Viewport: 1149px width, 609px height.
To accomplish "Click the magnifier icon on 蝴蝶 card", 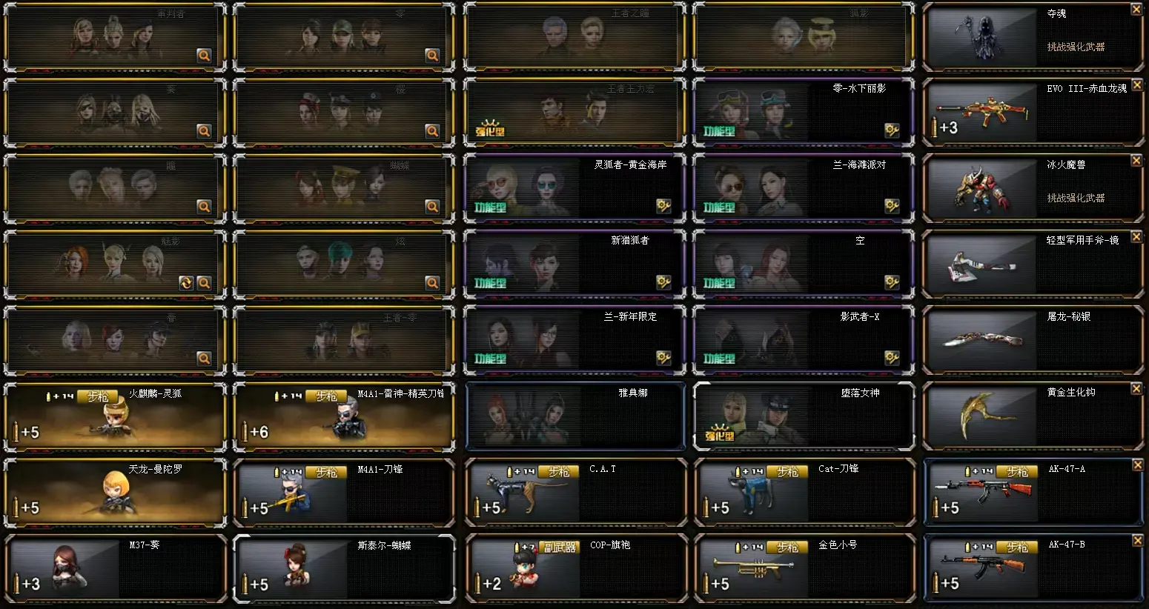I will (x=433, y=207).
